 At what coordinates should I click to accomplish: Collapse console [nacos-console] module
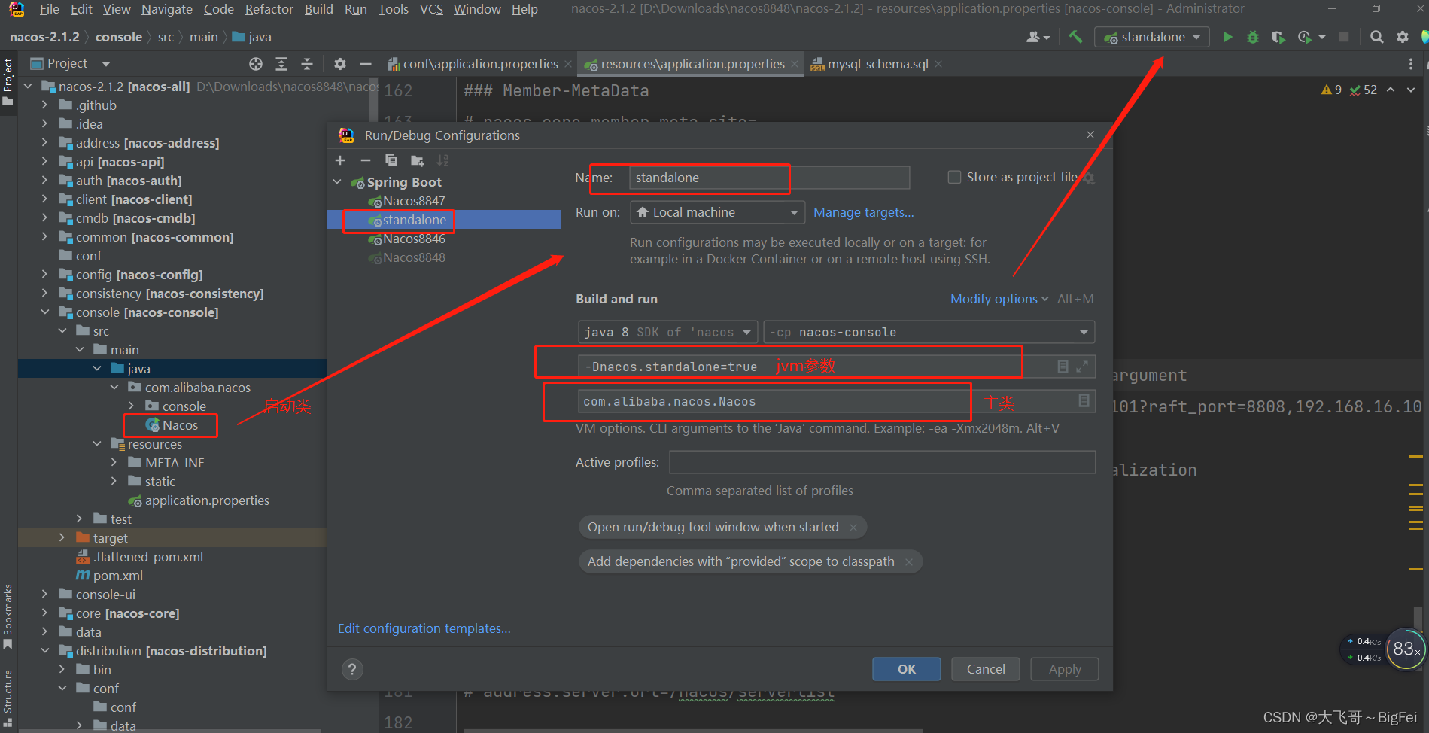point(44,312)
